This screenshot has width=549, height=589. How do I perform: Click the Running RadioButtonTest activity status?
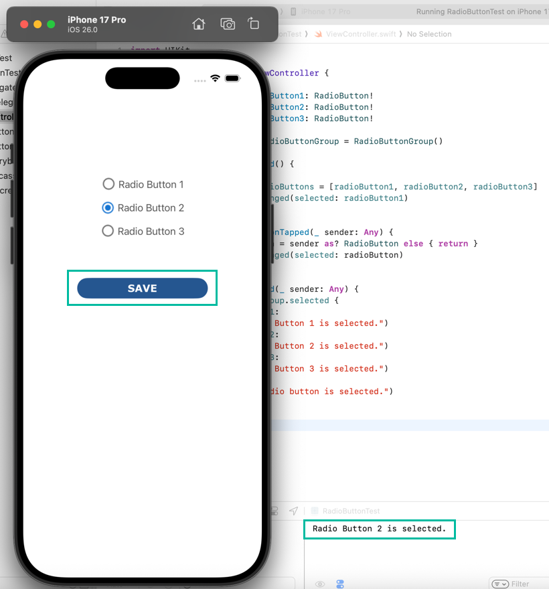click(479, 12)
